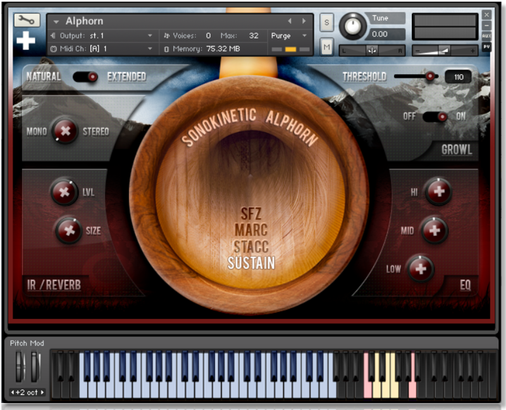Click the Threshold slider handle
The width and height of the screenshot is (506, 410).
point(430,76)
